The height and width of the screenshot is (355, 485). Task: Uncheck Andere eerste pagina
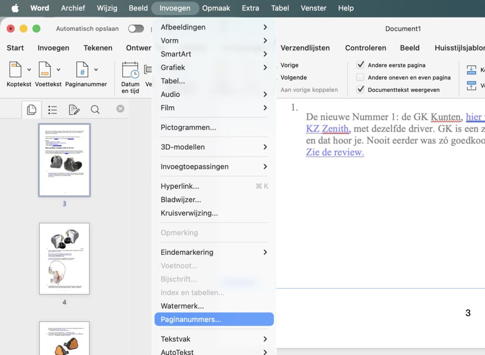tap(360, 65)
